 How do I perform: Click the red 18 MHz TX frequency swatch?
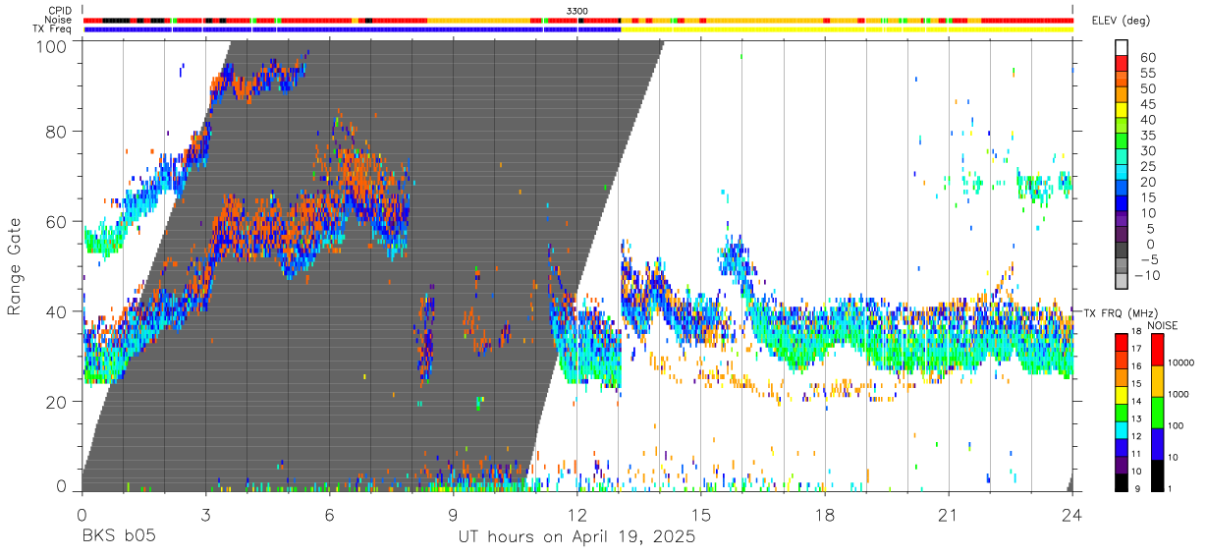[x=1122, y=342]
